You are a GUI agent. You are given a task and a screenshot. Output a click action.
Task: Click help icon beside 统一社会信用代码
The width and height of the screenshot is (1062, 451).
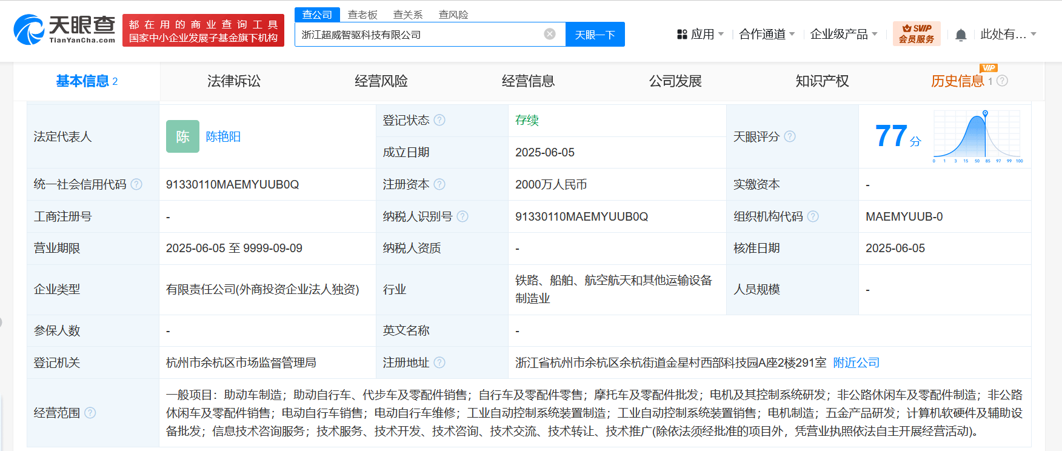tap(136, 184)
